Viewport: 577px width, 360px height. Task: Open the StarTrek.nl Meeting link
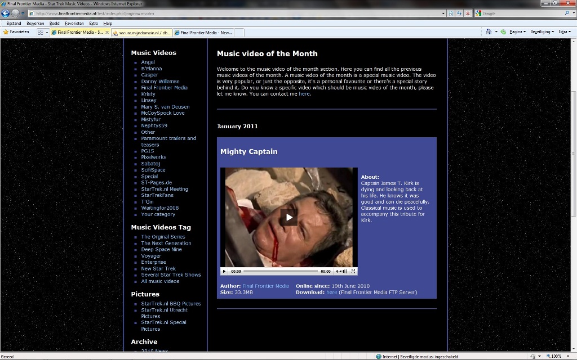tap(165, 189)
